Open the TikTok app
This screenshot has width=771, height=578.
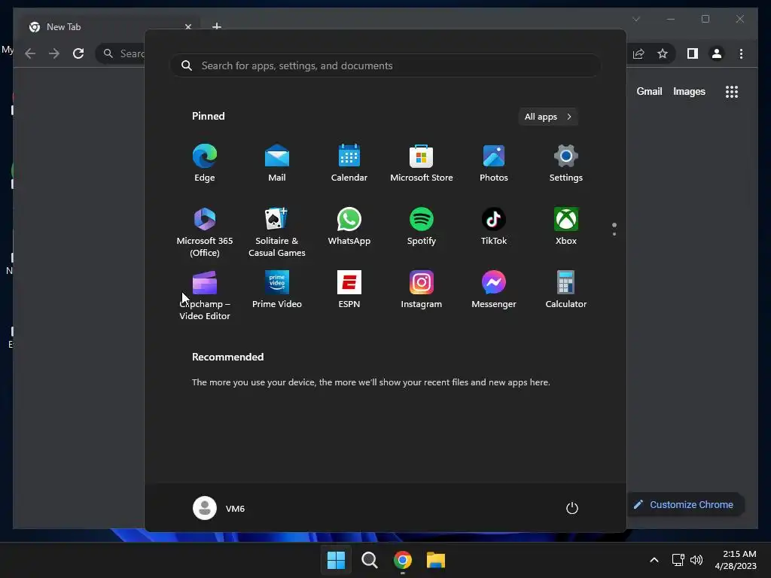click(x=494, y=227)
